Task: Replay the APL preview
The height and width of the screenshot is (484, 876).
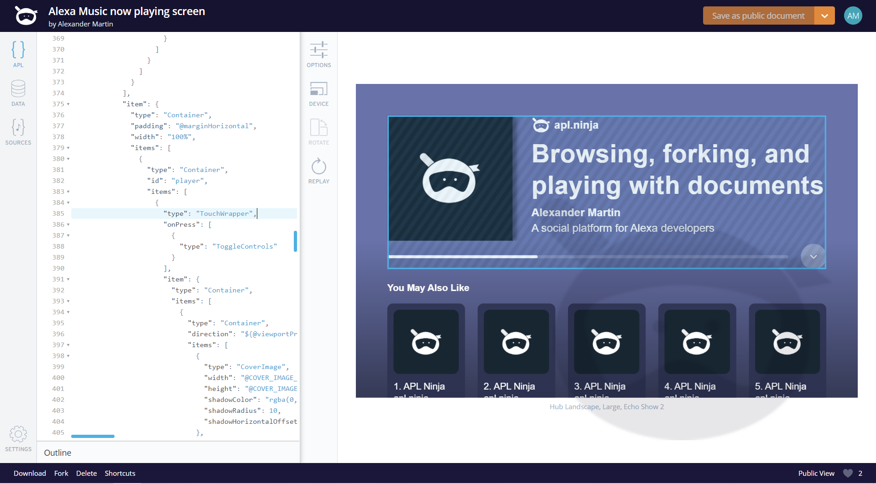Action: point(319,171)
